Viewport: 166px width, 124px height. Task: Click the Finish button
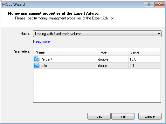point(123,116)
